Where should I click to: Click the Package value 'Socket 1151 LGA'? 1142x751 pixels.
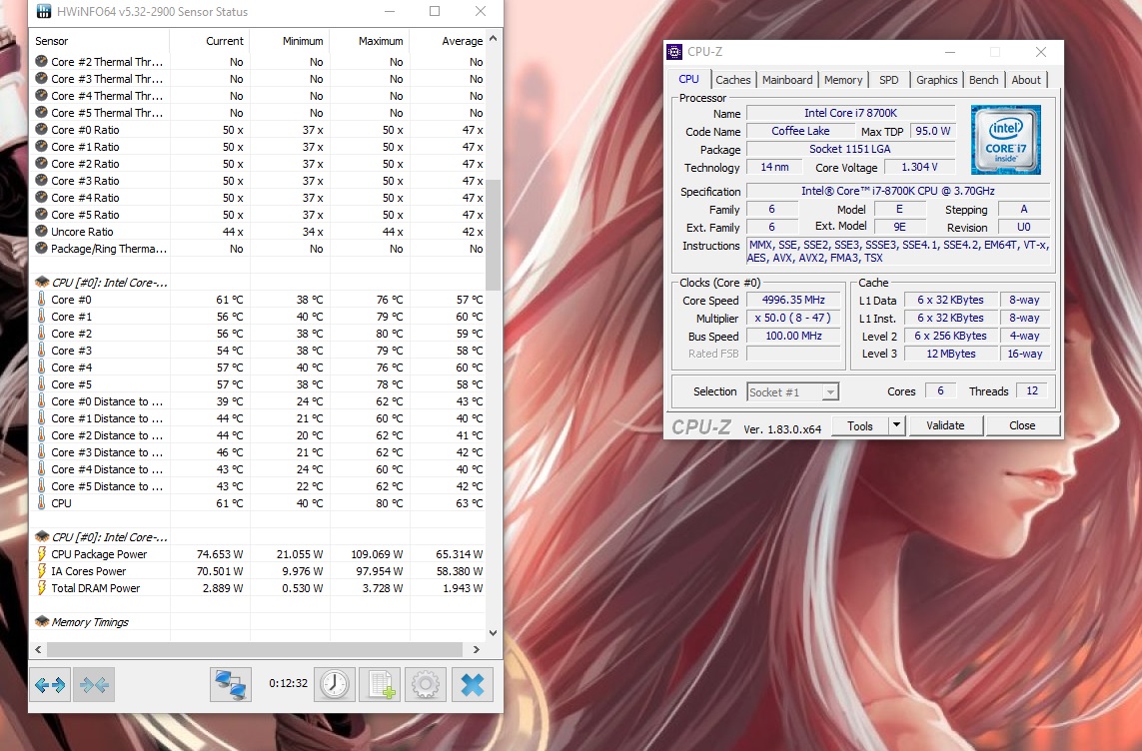(x=850, y=149)
